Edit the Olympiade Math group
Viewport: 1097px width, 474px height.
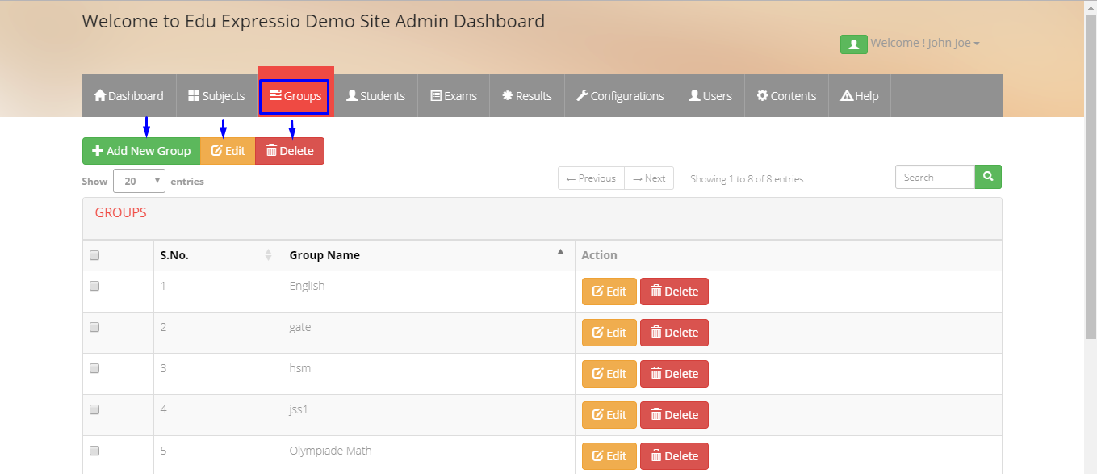point(609,456)
